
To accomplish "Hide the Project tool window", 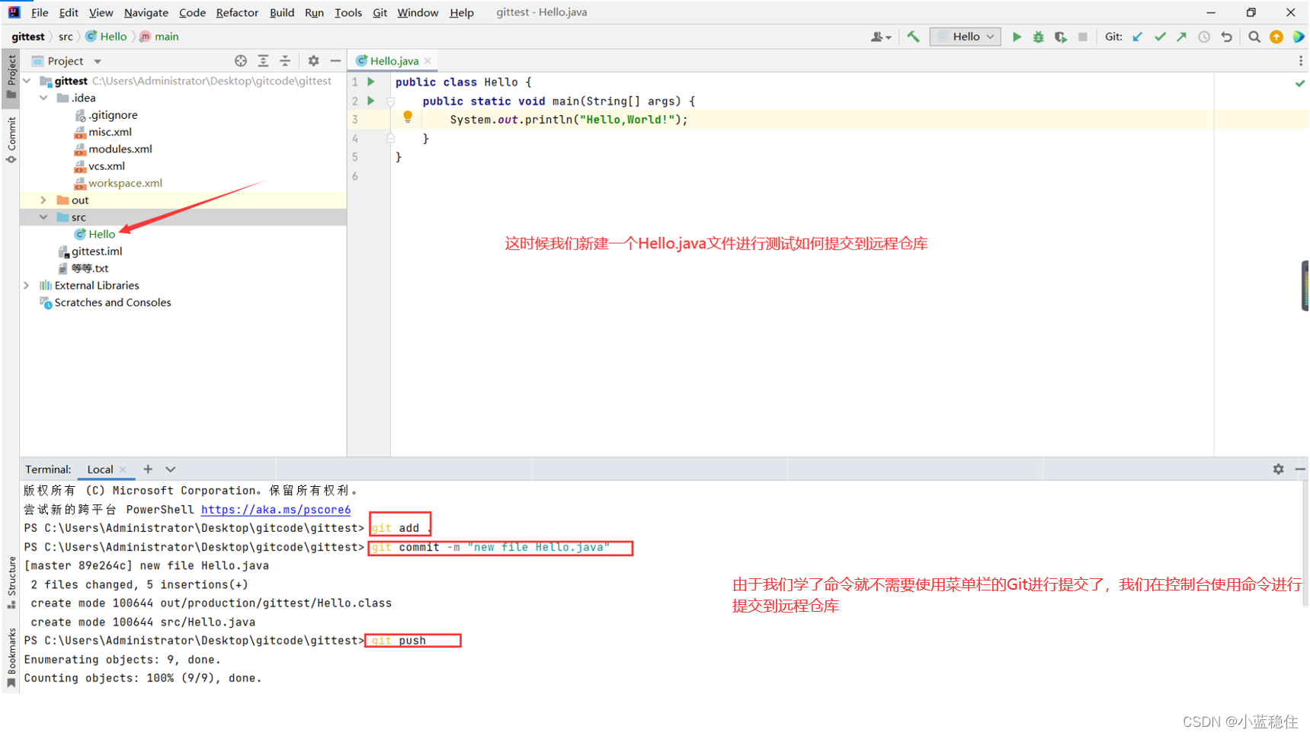I will point(335,61).
